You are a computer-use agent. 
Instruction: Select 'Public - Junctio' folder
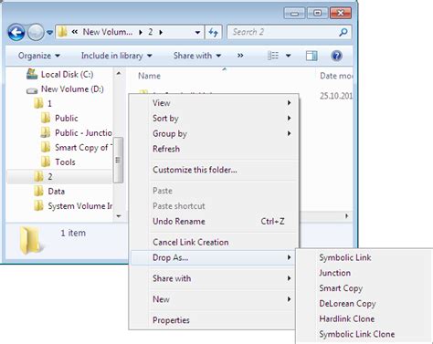(x=83, y=133)
